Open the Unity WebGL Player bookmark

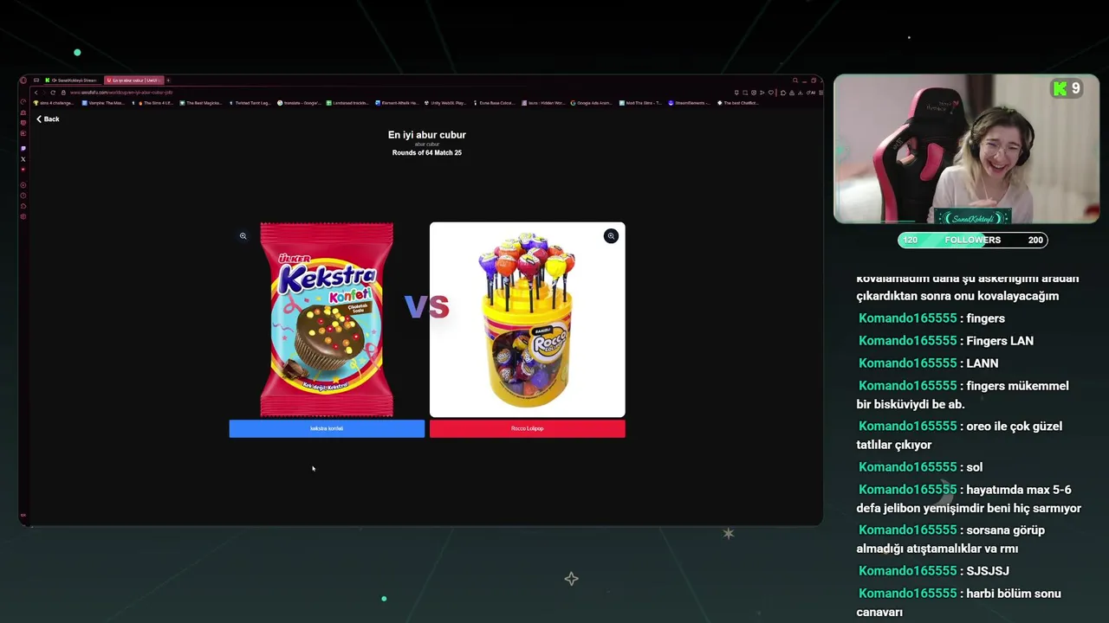click(446, 103)
